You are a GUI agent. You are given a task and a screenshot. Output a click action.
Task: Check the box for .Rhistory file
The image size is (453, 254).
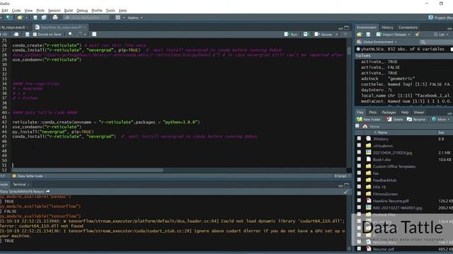click(x=359, y=138)
